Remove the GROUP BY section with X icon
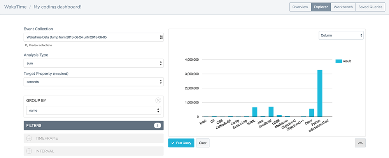This screenshot has height=158, width=389. click(158, 100)
